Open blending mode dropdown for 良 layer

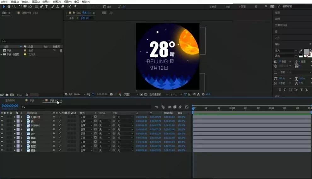click(86, 121)
